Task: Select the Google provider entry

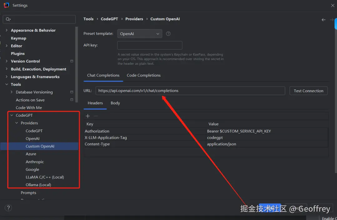Action: click(x=32, y=169)
